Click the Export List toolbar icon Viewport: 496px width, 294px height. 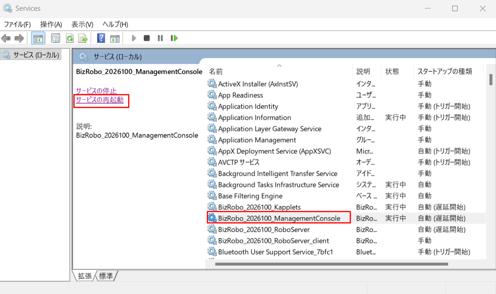pos(83,39)
